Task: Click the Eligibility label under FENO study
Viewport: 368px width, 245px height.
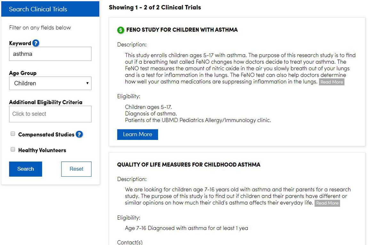Action: pos(129,96)
